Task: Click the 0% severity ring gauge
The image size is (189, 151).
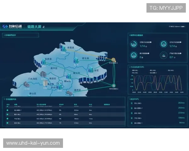Action: click(x=163, y=55)
